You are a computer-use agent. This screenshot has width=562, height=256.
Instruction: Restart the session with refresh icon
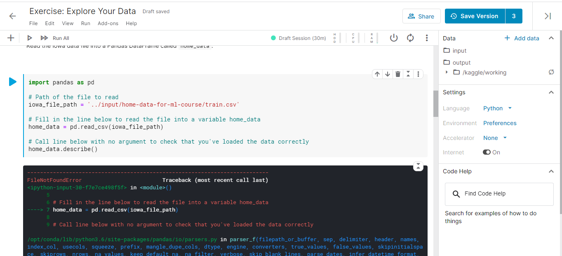tap(410, 38)
